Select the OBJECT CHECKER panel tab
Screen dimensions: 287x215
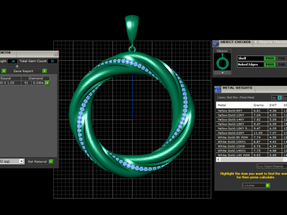(236, 42)
